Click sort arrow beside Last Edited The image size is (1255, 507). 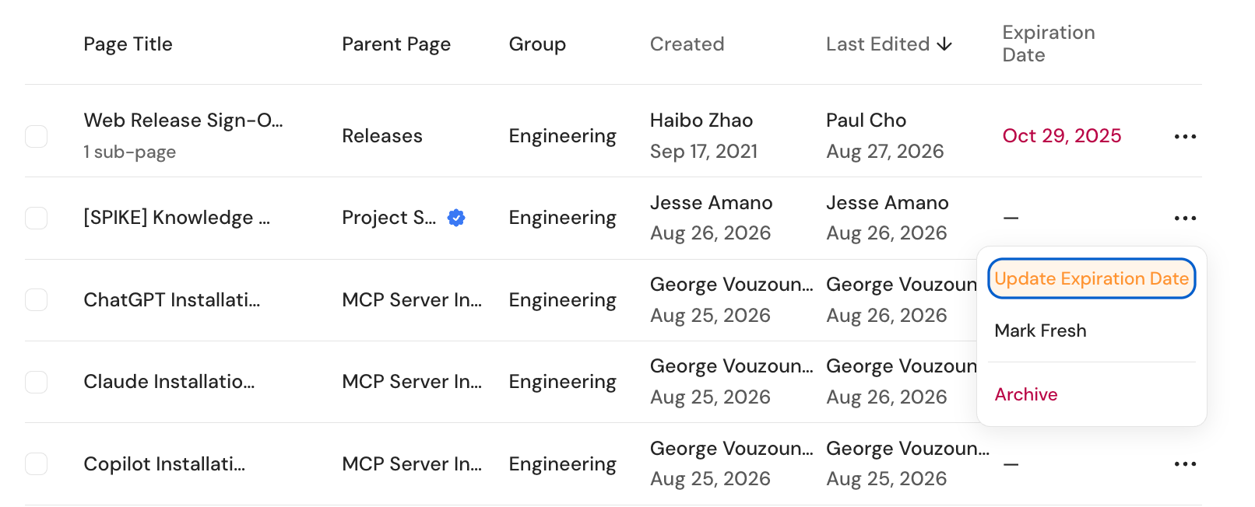click(944, 44)
